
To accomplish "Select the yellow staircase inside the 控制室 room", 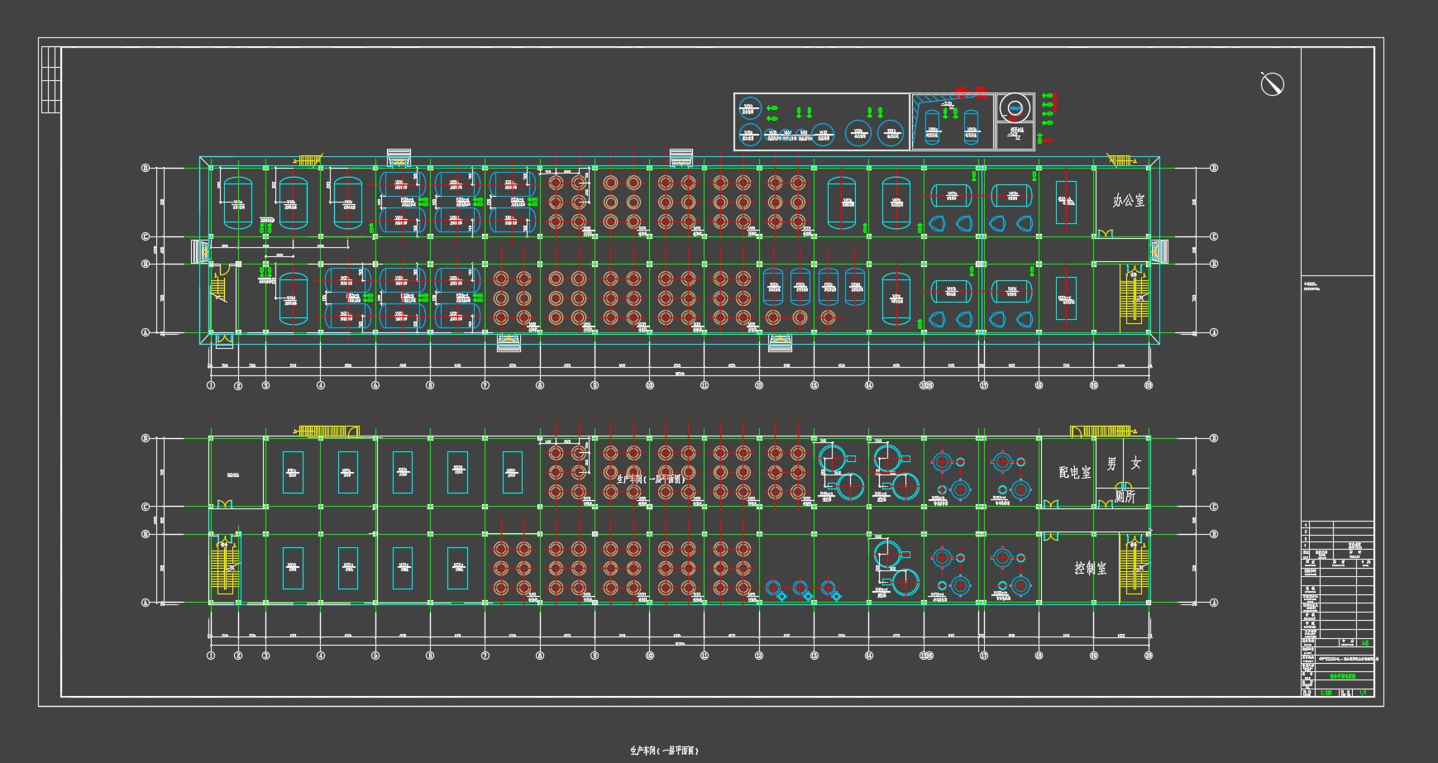I will pos(1134,564).
